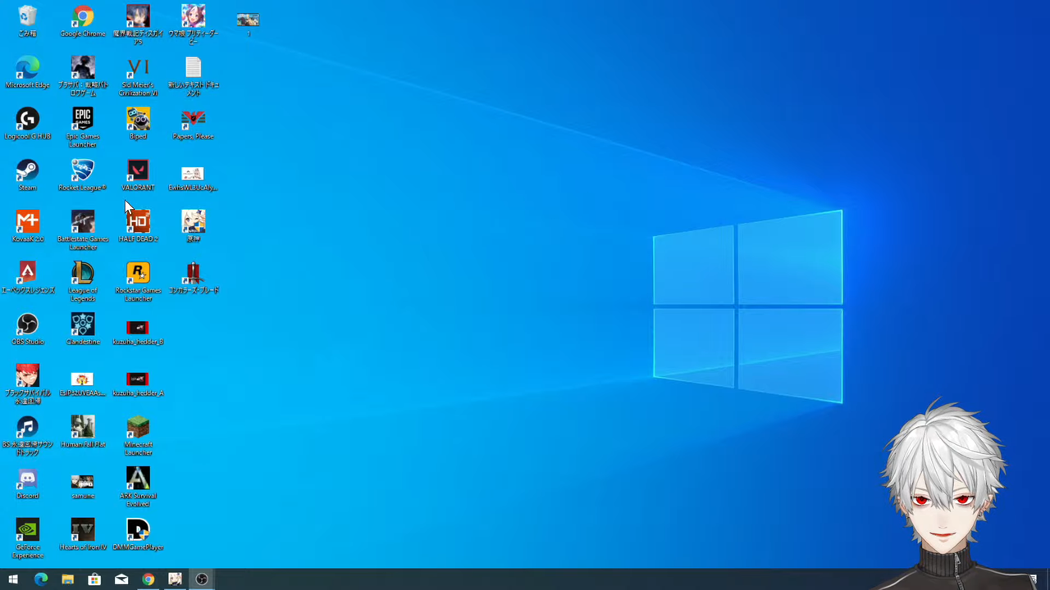This screenshot has height=590, width=1050.
Task: Select the blank text document file icon
Action: tap(194, 77)
